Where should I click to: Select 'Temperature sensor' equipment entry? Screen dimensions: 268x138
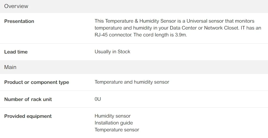pos(117,130)
